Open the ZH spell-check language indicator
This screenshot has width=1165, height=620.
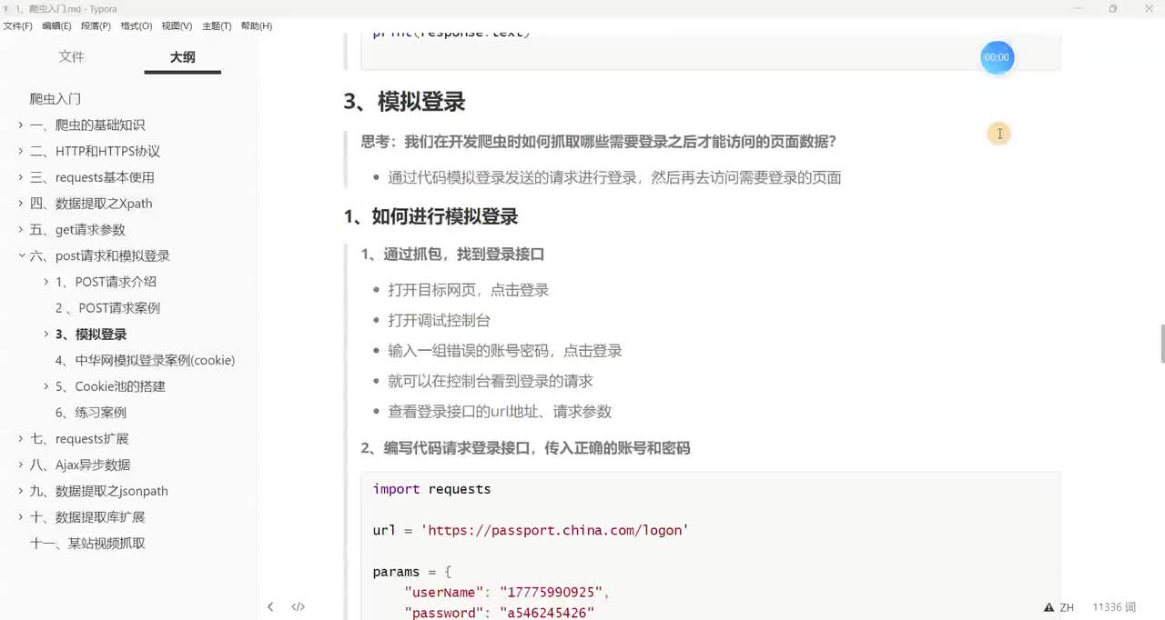point(1067,607)
